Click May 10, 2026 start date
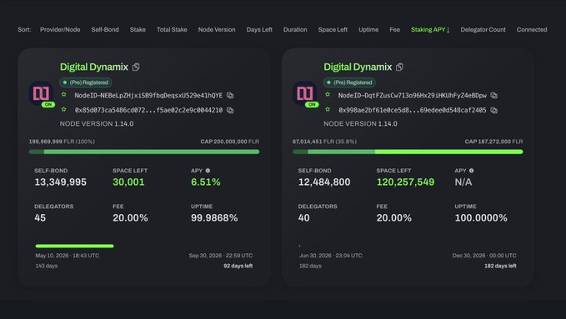This screenshot has height=319, width=566. [x=68, y=256]
